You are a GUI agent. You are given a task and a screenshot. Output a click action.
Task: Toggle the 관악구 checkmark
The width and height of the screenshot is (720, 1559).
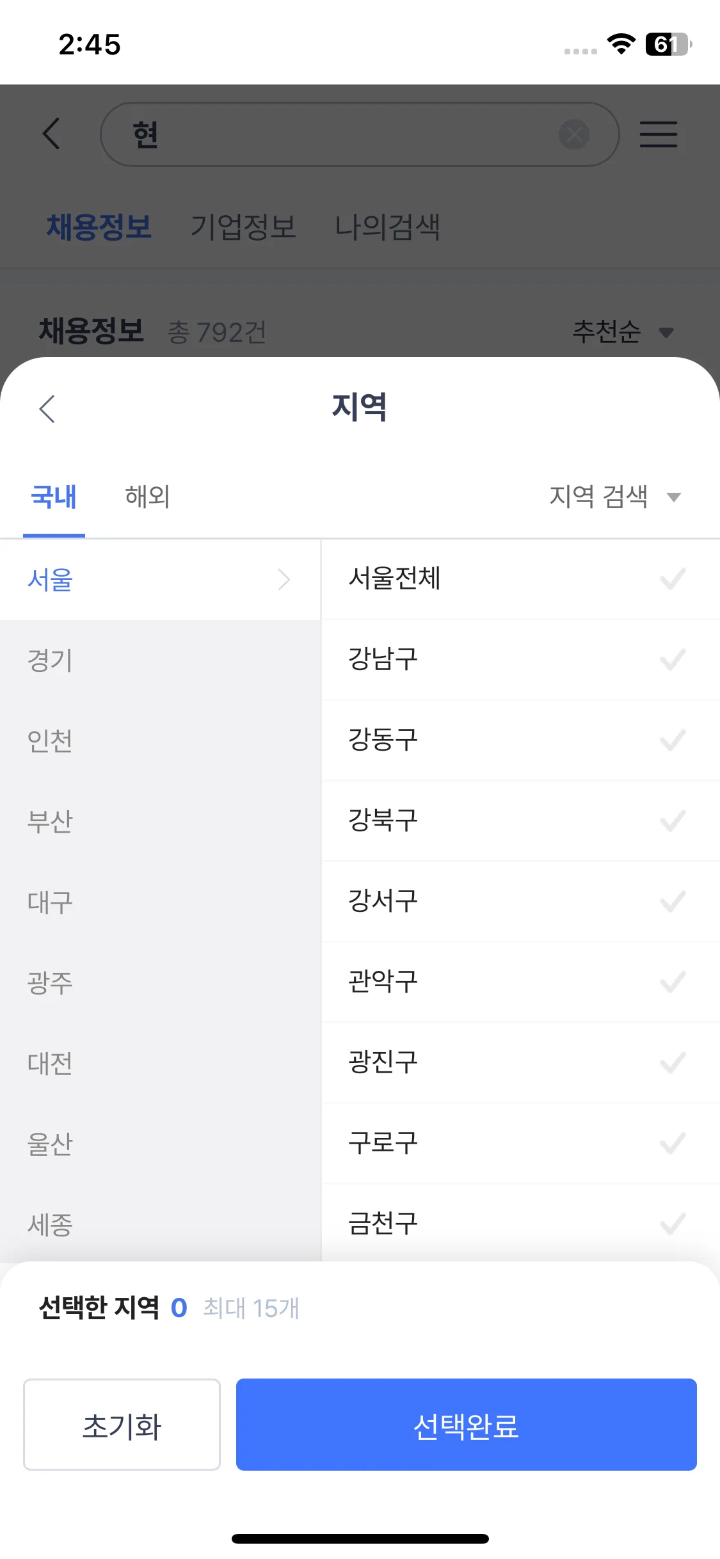(x=672, y=982)
